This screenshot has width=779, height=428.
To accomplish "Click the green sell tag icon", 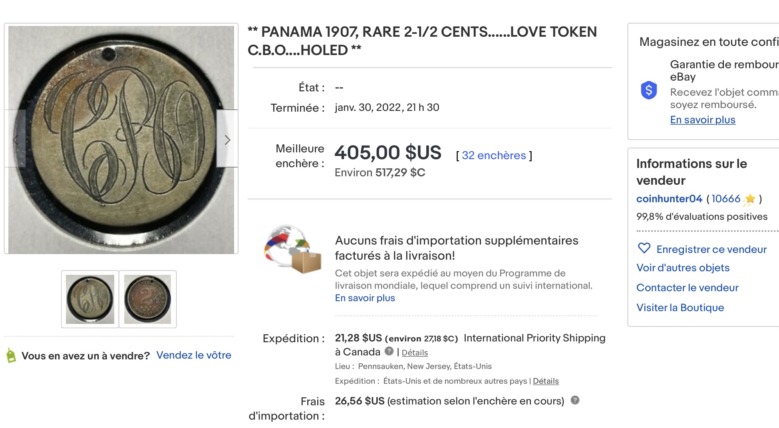I will tap(11, 355).
